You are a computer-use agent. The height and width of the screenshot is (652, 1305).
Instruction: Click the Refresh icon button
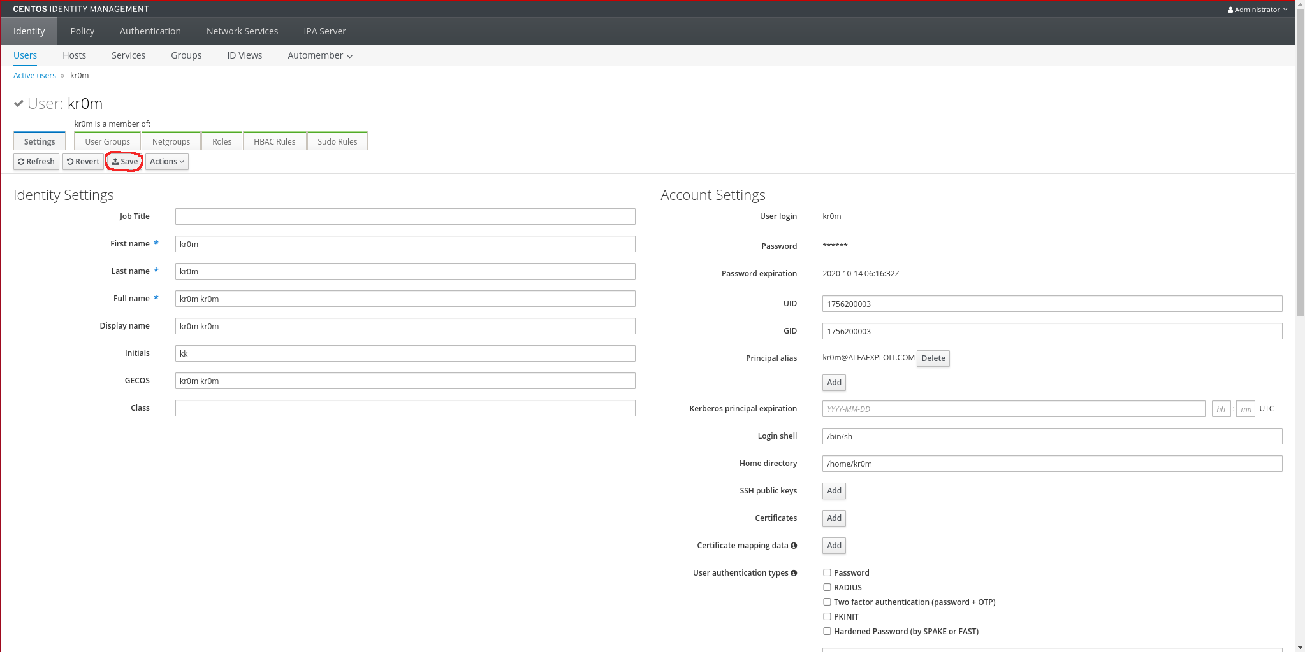point(21,162)
